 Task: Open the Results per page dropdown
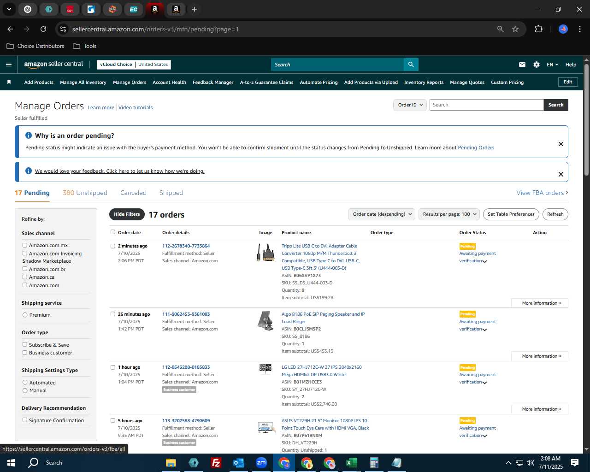pyautogui.click(x=449, y=214)
